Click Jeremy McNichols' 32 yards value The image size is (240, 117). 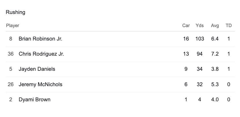(200, 84)
